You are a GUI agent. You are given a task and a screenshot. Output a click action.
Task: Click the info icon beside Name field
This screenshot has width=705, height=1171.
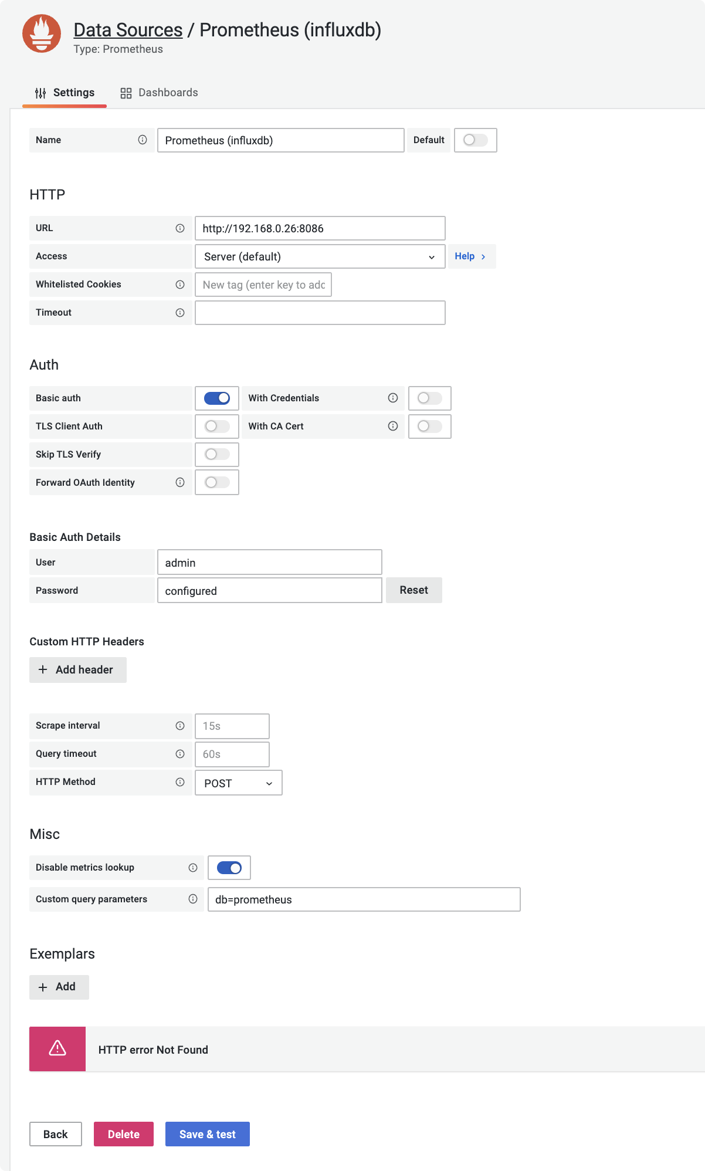pyautogui.click(x=143, y=140)
